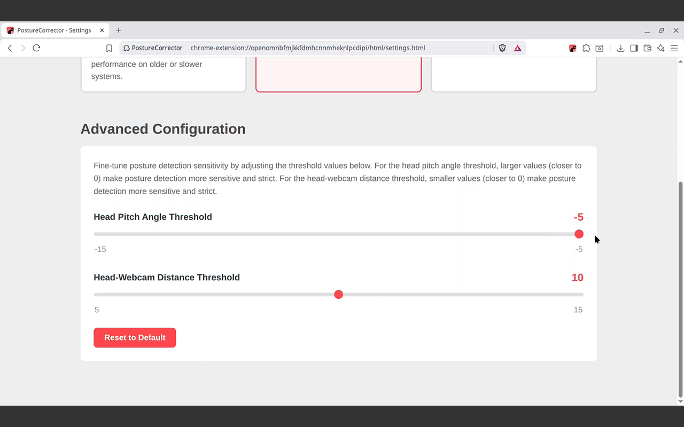The height and width of the screenshot is (427, 684).
Task: Select the PostureCorrector - Settings tab
Action: (55, 30)
